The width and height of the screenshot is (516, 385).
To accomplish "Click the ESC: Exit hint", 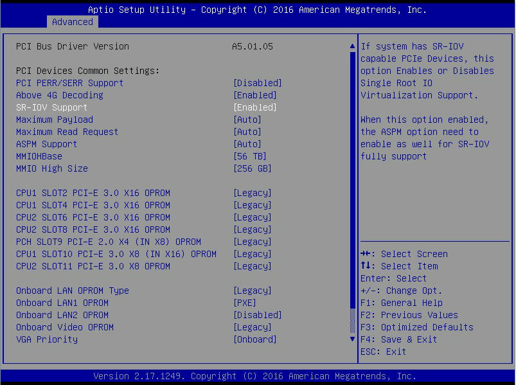I will click(x=384, y=352).
